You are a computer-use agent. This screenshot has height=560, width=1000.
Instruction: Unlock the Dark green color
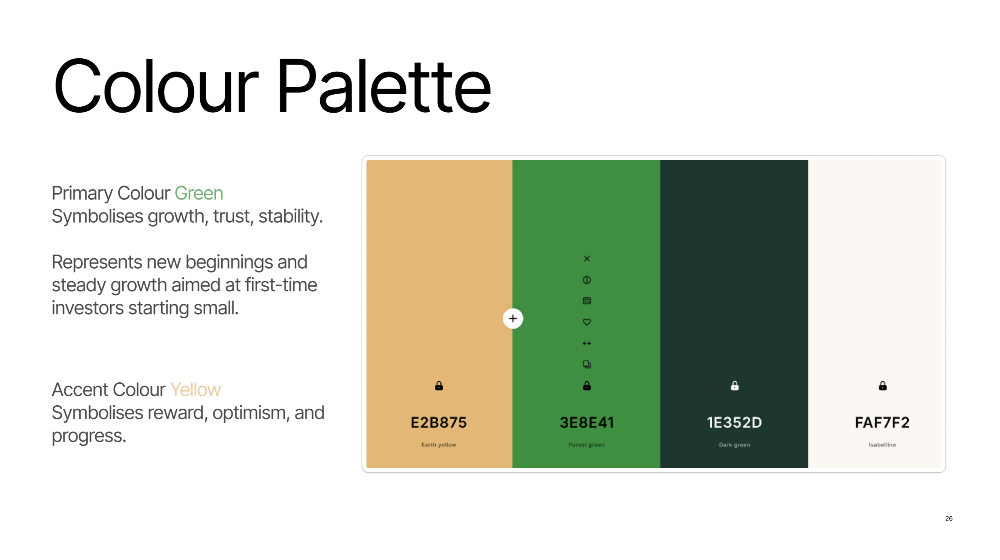pos(735,386)
